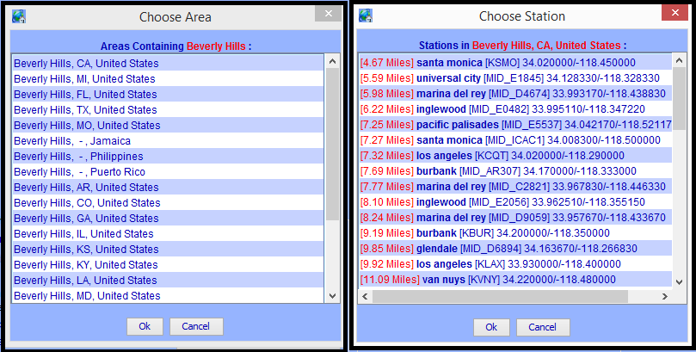Select los angeles KLAX station
The height and width of the screenshot is (352, 696).
pos(516,264)
